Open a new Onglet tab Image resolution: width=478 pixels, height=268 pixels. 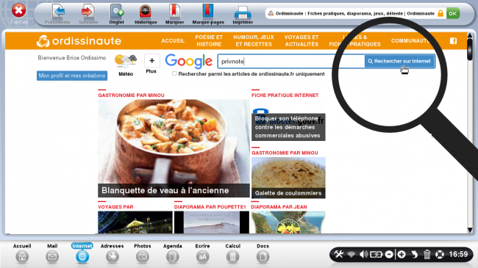pyautogui.click(x=116, y=14)
